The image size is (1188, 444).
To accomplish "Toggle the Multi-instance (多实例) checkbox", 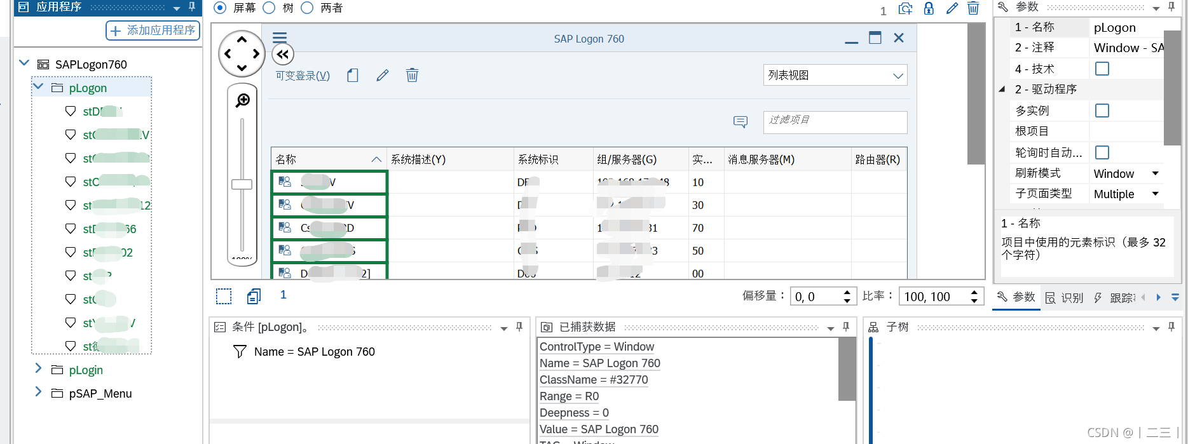I will tap(1102, 111).
